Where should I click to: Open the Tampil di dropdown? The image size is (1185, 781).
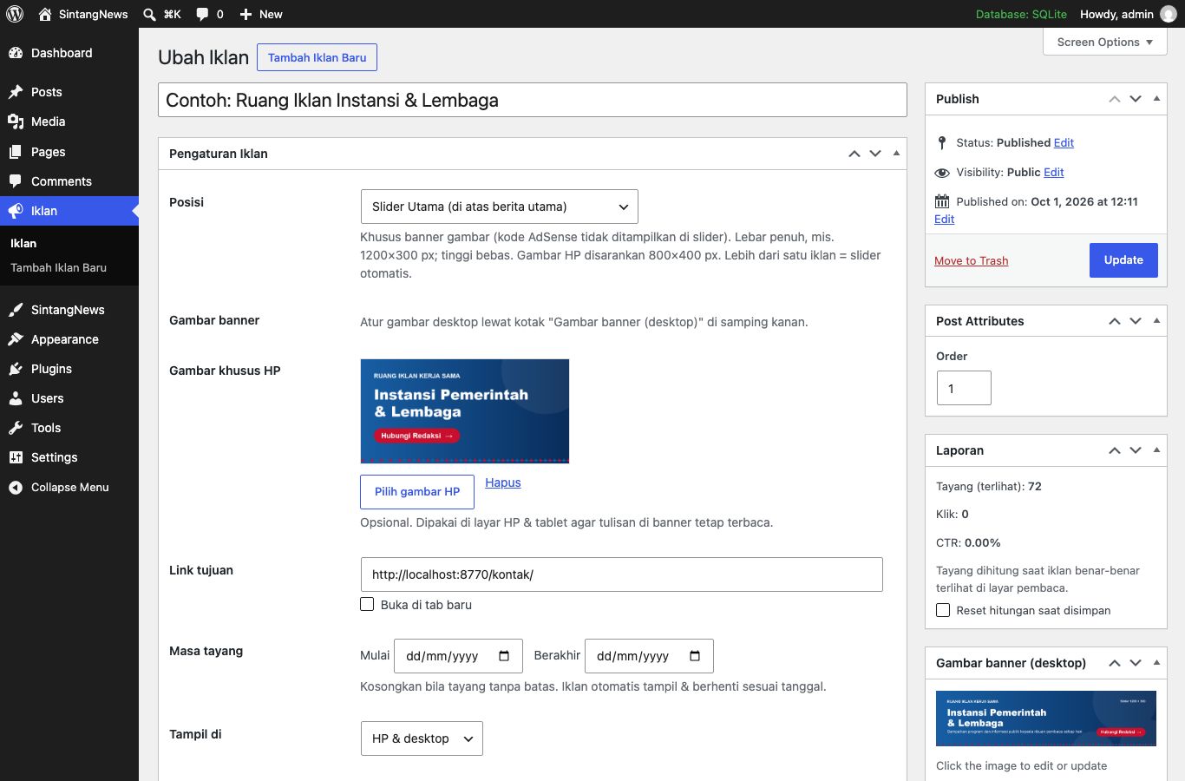(x=421, y=738)
